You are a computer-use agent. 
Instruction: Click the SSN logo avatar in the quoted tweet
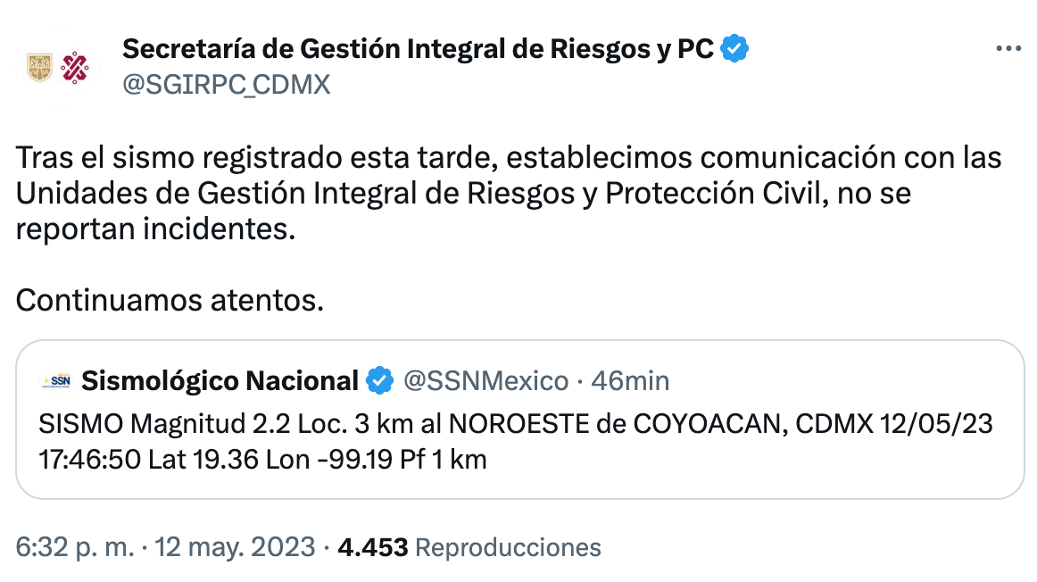56,382
